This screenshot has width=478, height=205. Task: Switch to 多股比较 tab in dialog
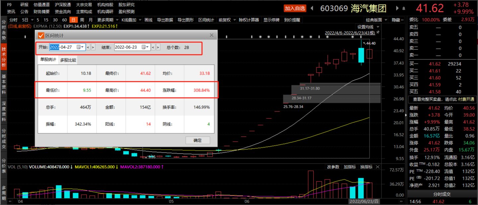[68, 60]
